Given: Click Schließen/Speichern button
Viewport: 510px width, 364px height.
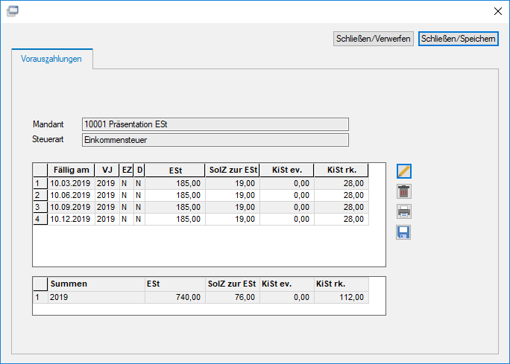Looking at the screenshot, I should coord(459,39).
